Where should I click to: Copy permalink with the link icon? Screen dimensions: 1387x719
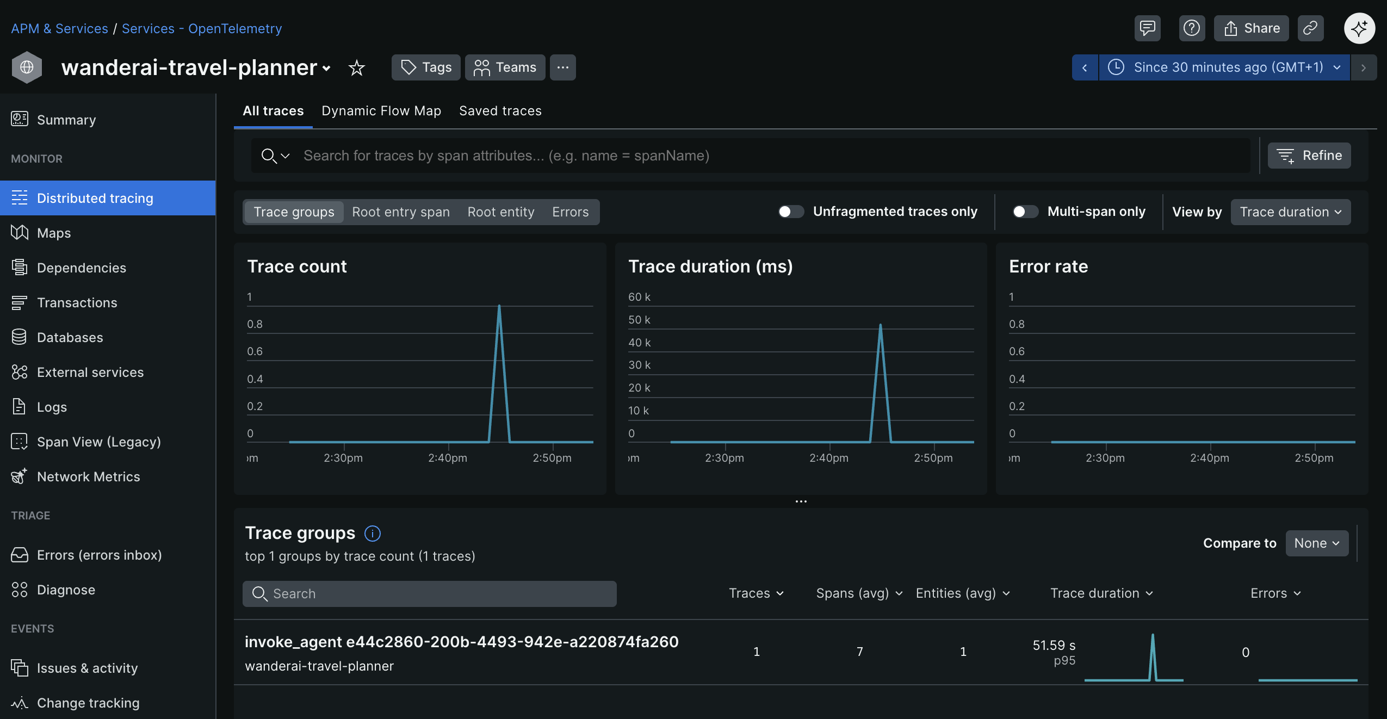click(1310, 28)
